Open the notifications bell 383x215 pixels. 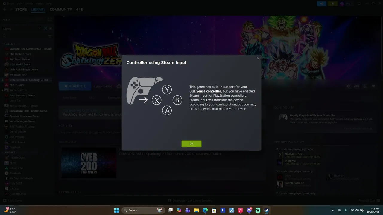pos(332,4)
